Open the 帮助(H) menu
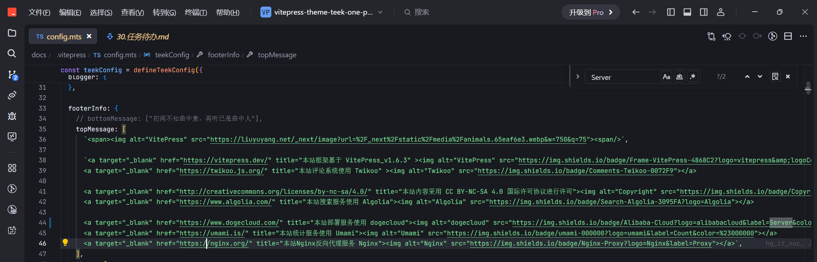 [x=228, y=12]
